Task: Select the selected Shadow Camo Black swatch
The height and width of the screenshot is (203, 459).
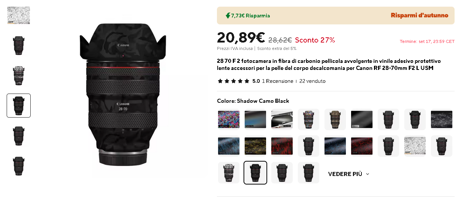Action: tap(255, 173)
